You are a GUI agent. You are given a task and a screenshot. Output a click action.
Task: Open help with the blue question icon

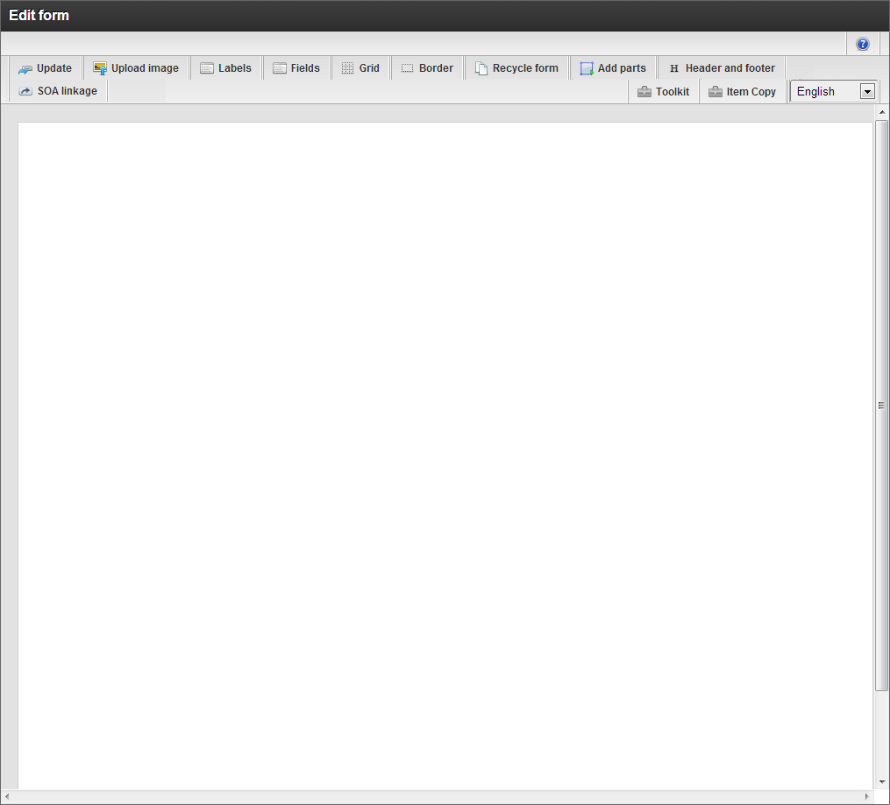862,44
